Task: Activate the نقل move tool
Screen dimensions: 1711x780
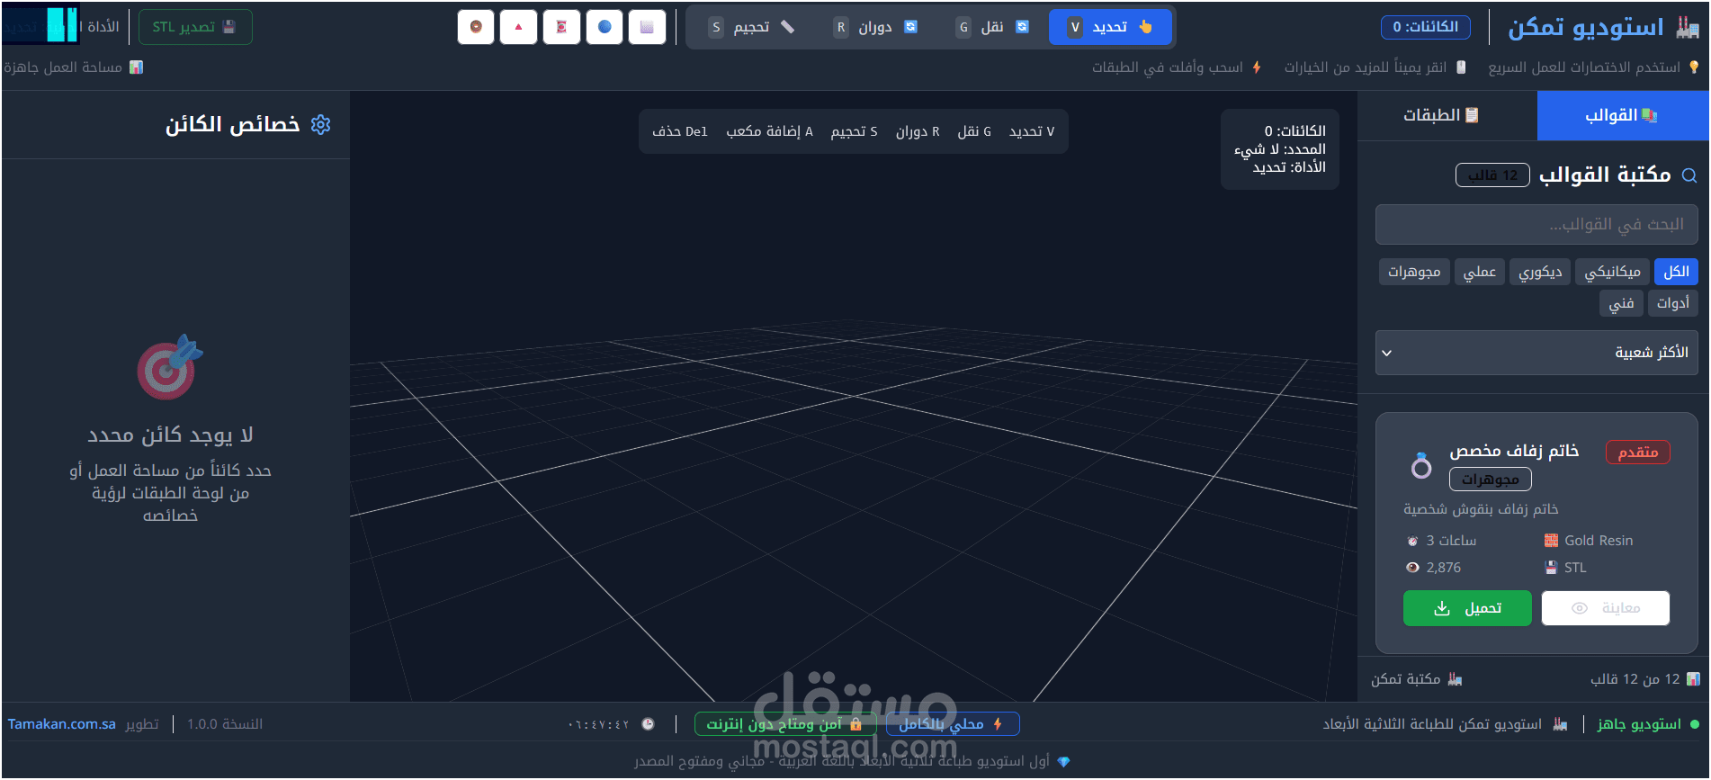Action: coord(991,27)
